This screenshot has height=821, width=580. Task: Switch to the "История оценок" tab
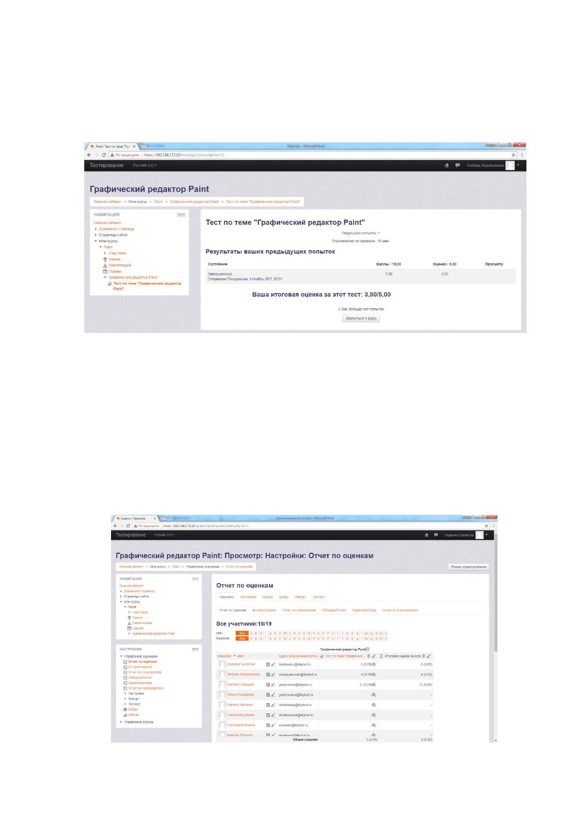point(264,610)
